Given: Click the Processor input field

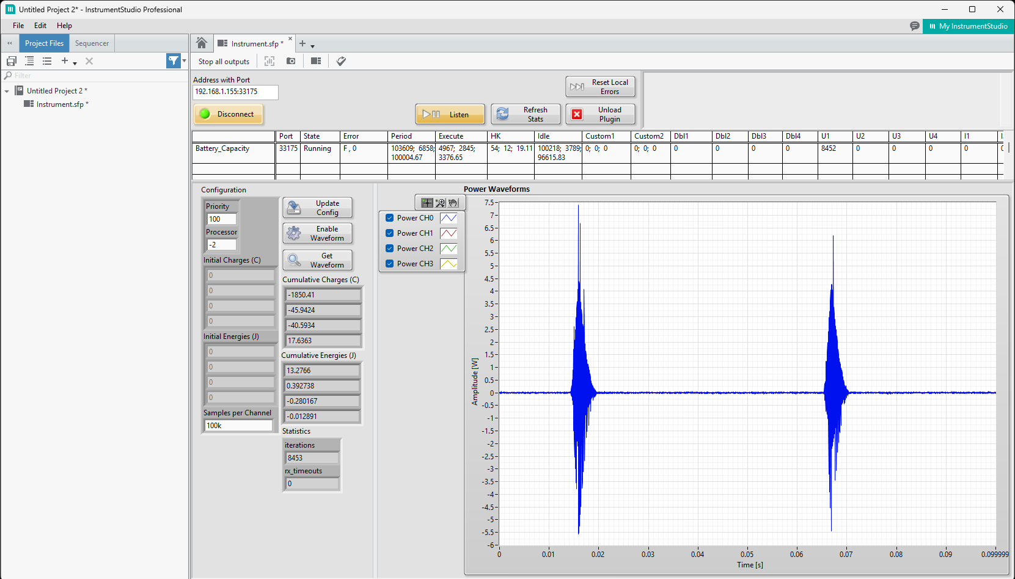Looking at the screenshot, I should [x=222, y=245].
